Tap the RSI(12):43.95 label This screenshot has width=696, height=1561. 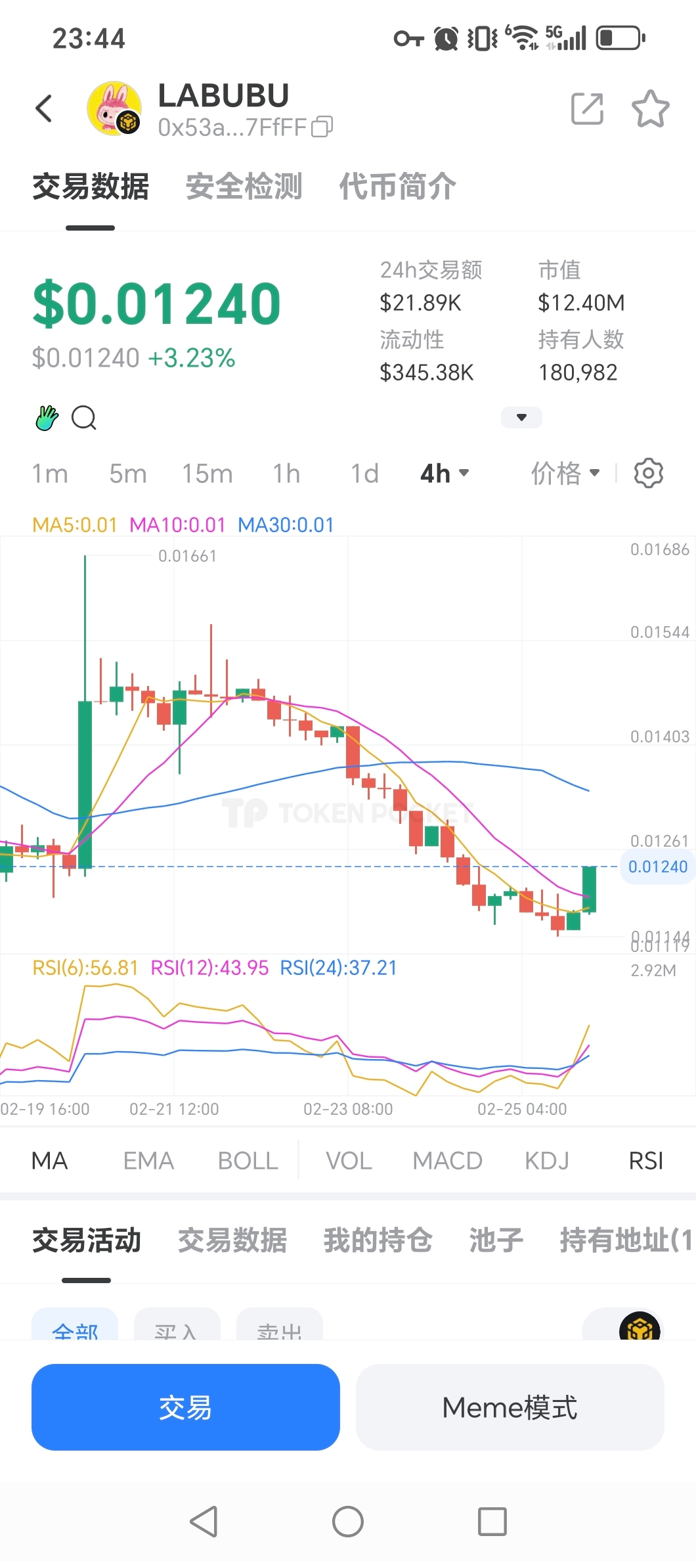coord(210,968)
